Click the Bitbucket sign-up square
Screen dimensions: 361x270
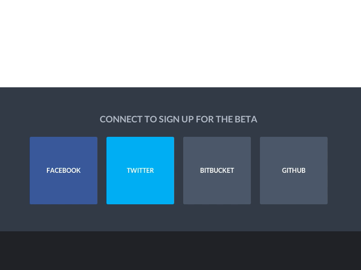217,171
